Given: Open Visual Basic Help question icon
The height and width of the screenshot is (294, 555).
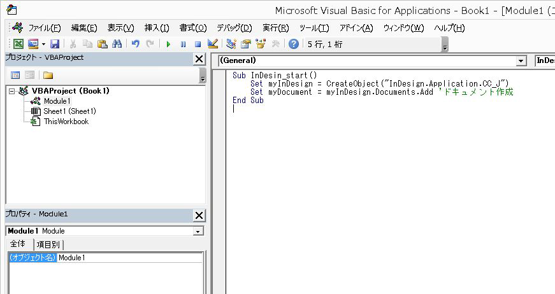Looking at the screenshot, I should click(x=293, y=44).
